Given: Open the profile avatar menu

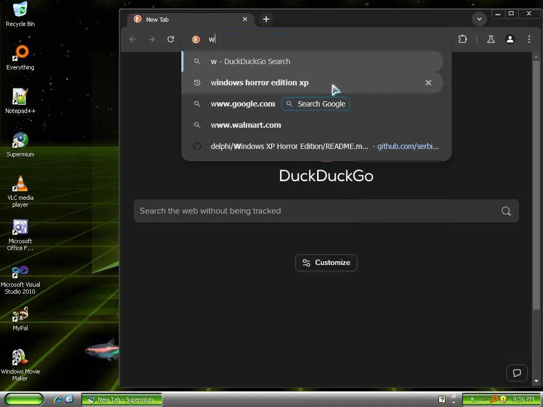Looking at the screenshot, I should point(510,39).
